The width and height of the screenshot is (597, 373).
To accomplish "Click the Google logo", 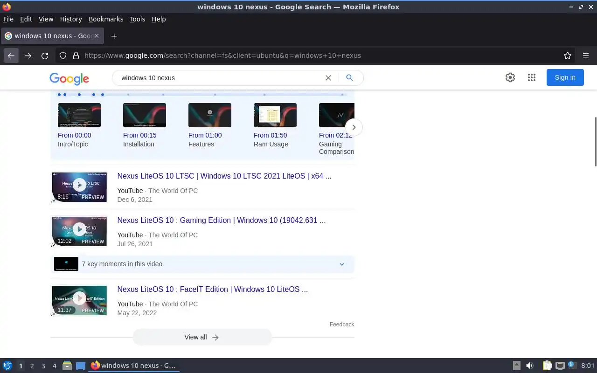I will pos(69,79).
